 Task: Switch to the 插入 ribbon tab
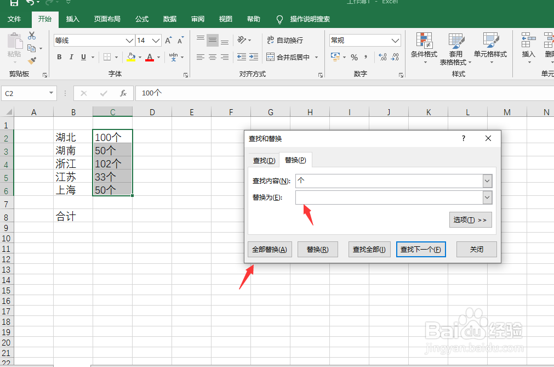click(x=72, y=19)
